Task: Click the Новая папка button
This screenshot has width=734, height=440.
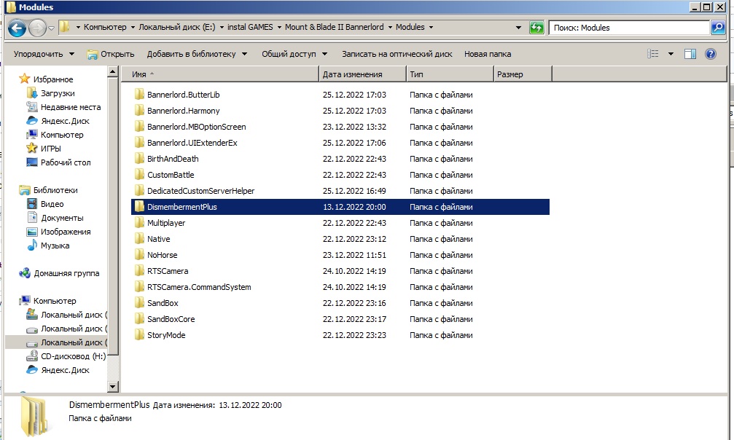Action: click(488, 54)
